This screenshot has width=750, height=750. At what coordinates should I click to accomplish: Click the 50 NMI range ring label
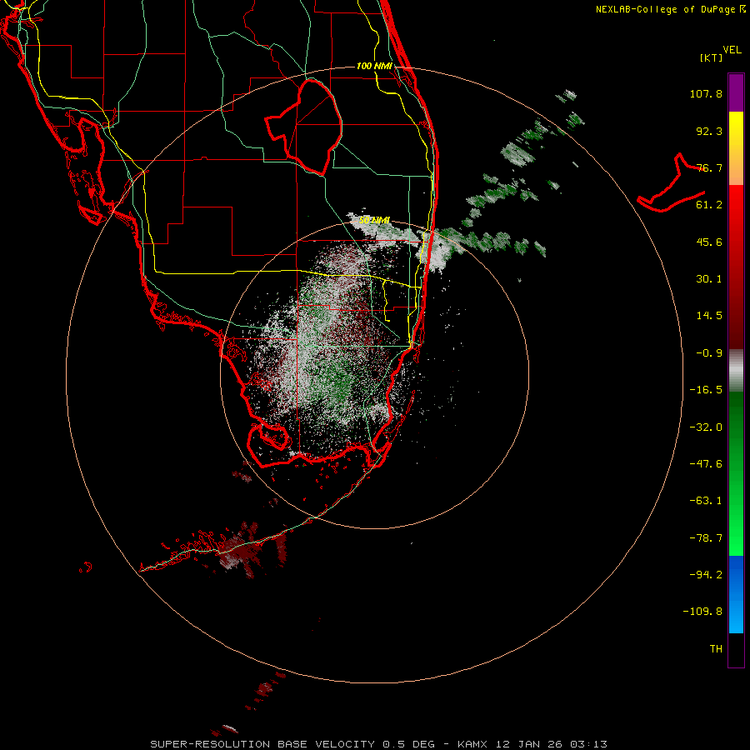click(x=374, y=220)
